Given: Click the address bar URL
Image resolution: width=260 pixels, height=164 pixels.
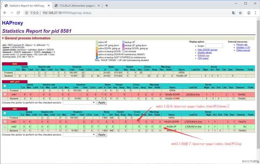Looking at the screenshot, I should [x=67, y=13].
